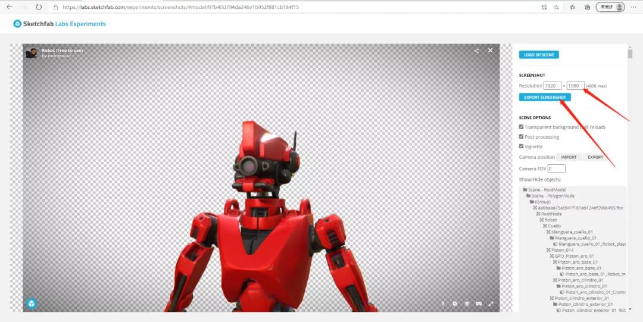The width and height of the screenshot is (643, 322).
Task: Open the browser Collections icon
Action: click(x=587, y=7)
